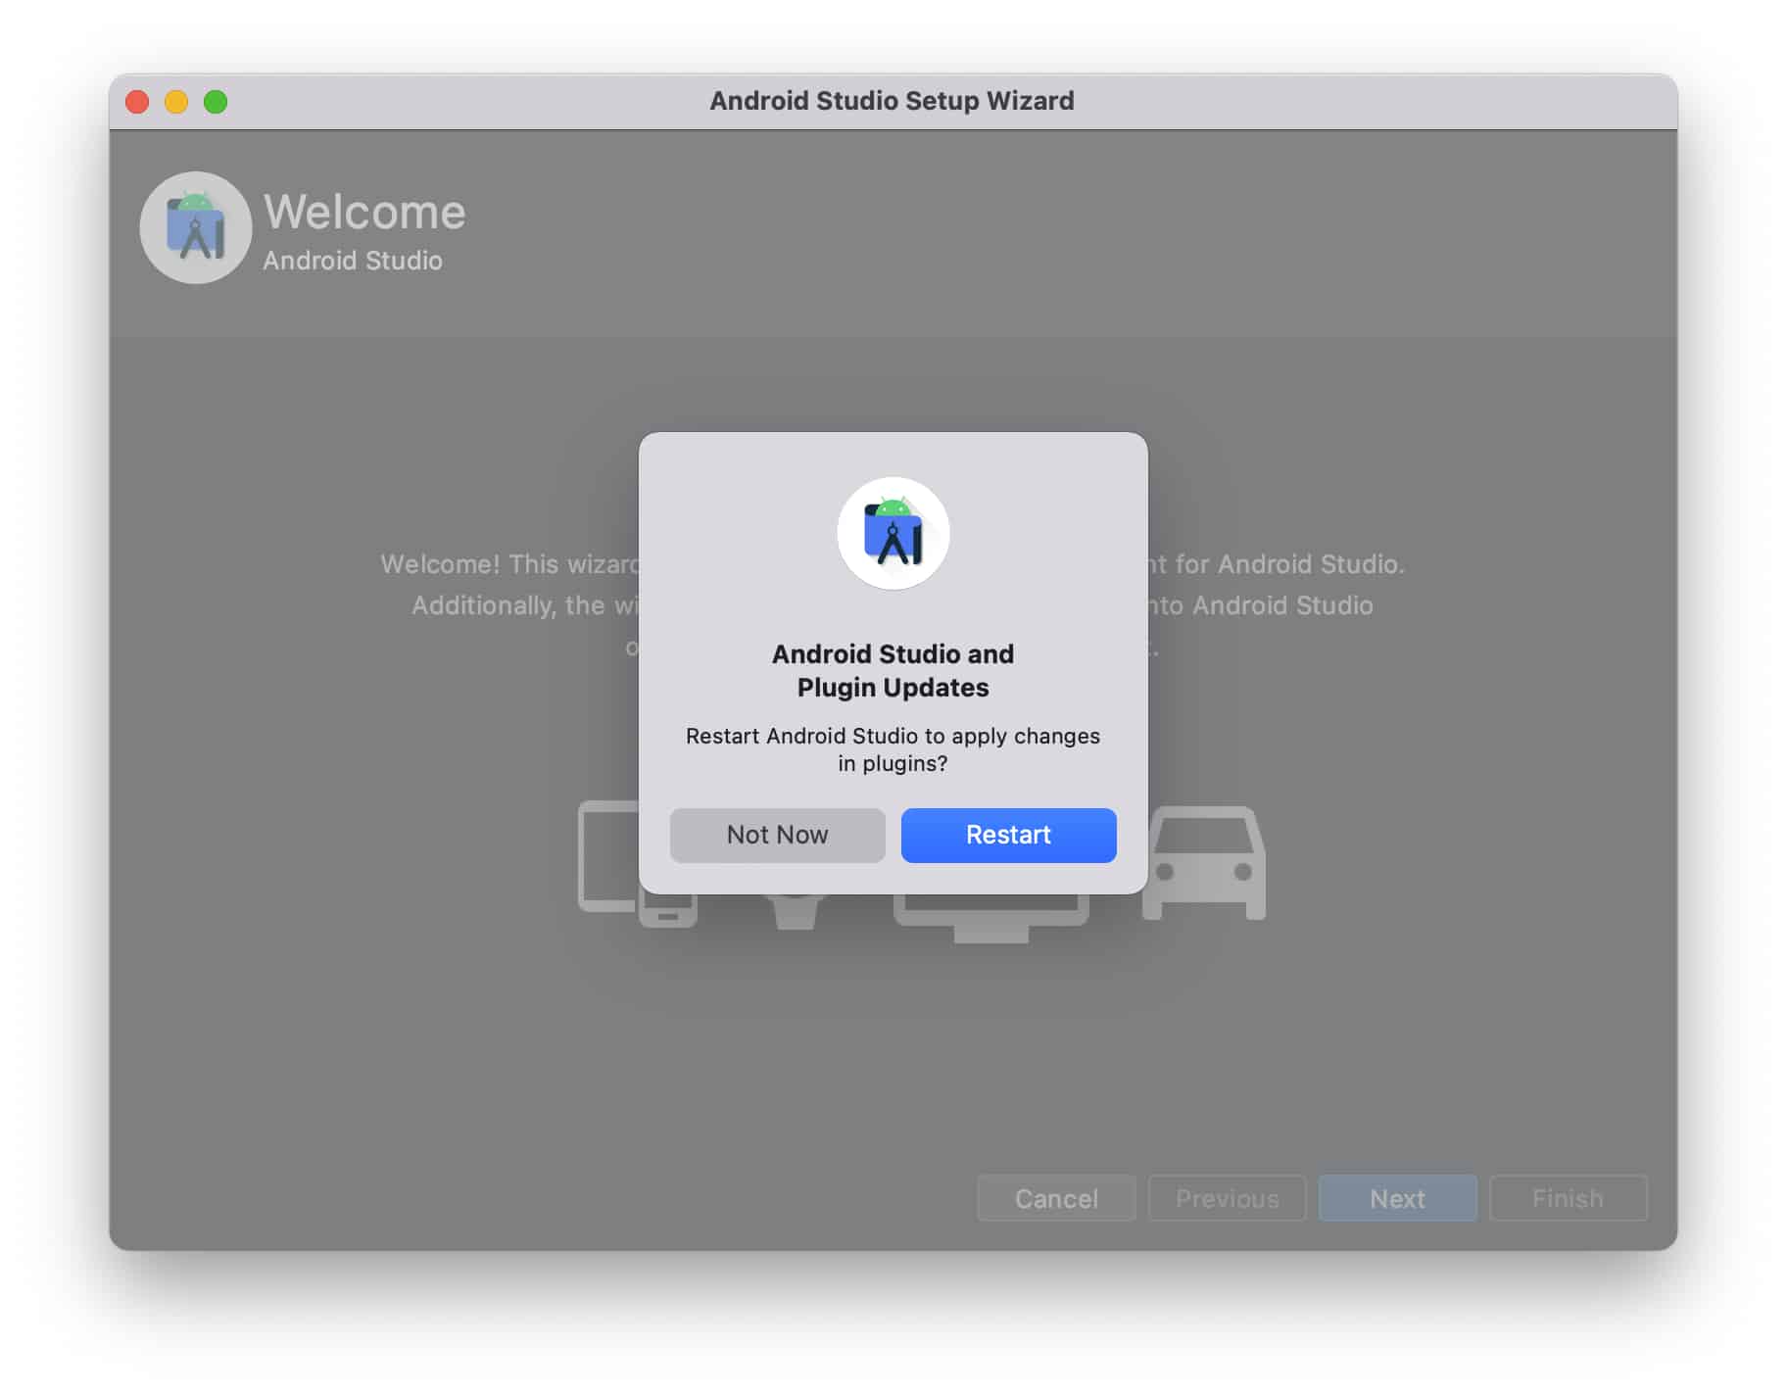The width and height of the screenshot is (1787, 1395).
Task: Click the Android Studio icon beside Welcome heading
Action: click(195, 227)
